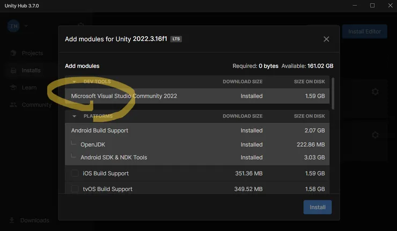Close the Add modules dialog
Image resolution: width=397 pixels, height=231 pixels.
tap(326, 39)
